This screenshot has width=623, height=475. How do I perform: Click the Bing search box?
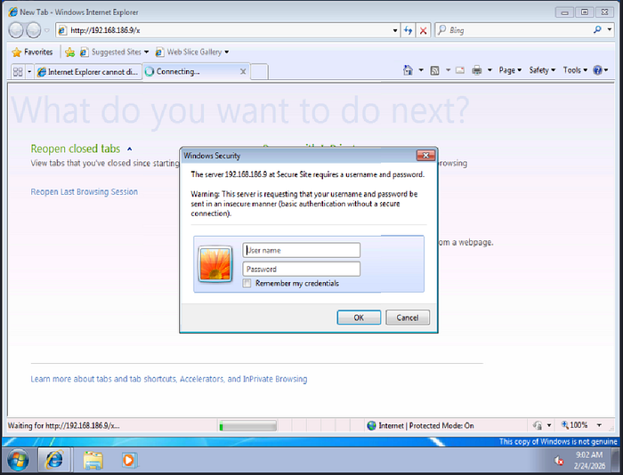pos(513,30)
